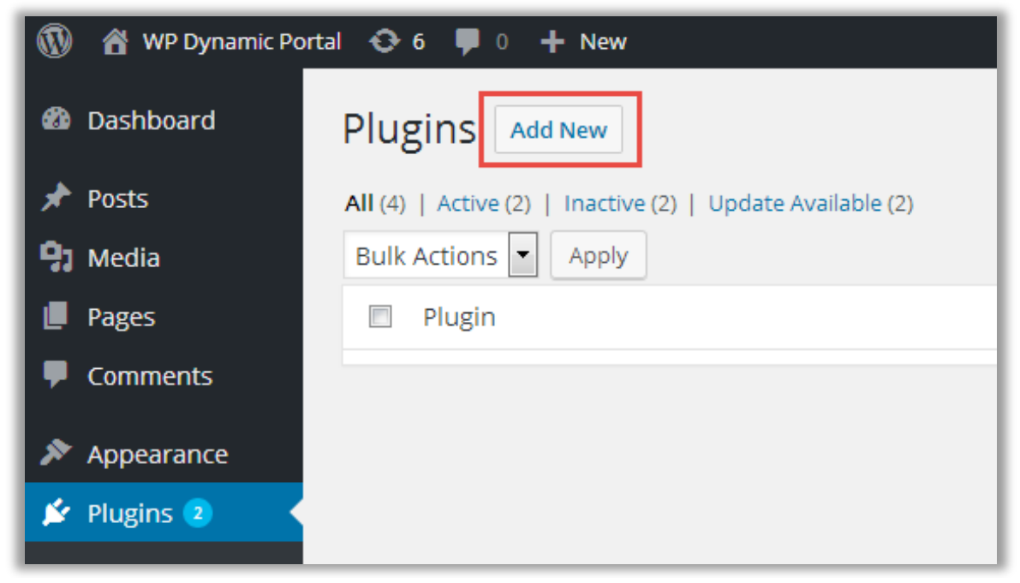Open the Bulk Actions dropdown
This screenshot has height=583, width=1020.
440,255
